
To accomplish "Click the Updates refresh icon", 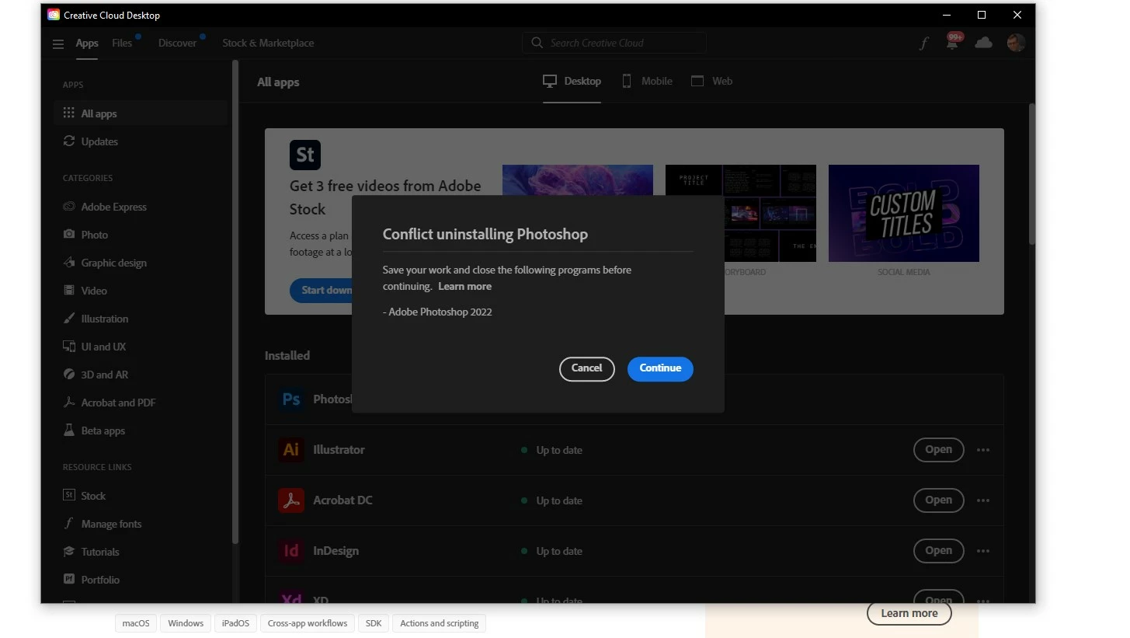I will [68, 141].
